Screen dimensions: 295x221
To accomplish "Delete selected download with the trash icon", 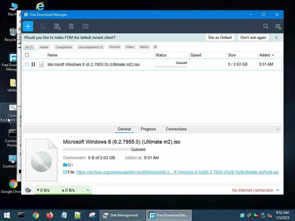I will point(71,26).
